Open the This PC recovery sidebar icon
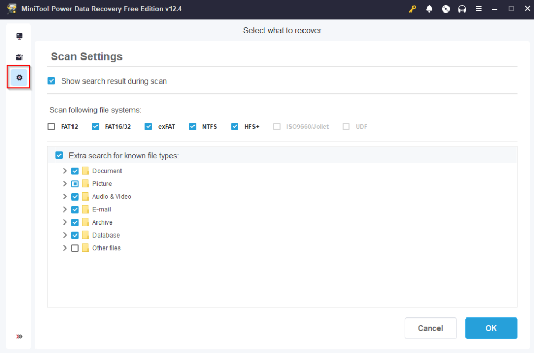This screenshot has height=353, width=534. (19, 36)
